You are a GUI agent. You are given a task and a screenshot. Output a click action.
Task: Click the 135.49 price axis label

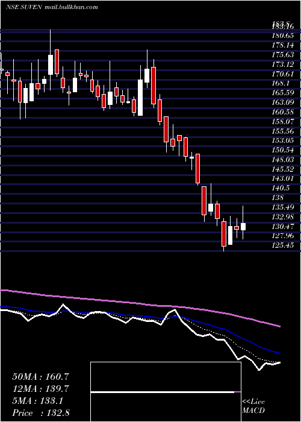pos(283,207)
